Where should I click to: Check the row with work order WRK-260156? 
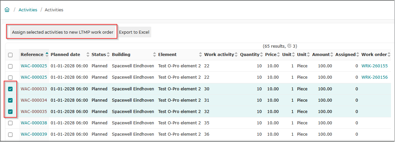coord(10,77)
